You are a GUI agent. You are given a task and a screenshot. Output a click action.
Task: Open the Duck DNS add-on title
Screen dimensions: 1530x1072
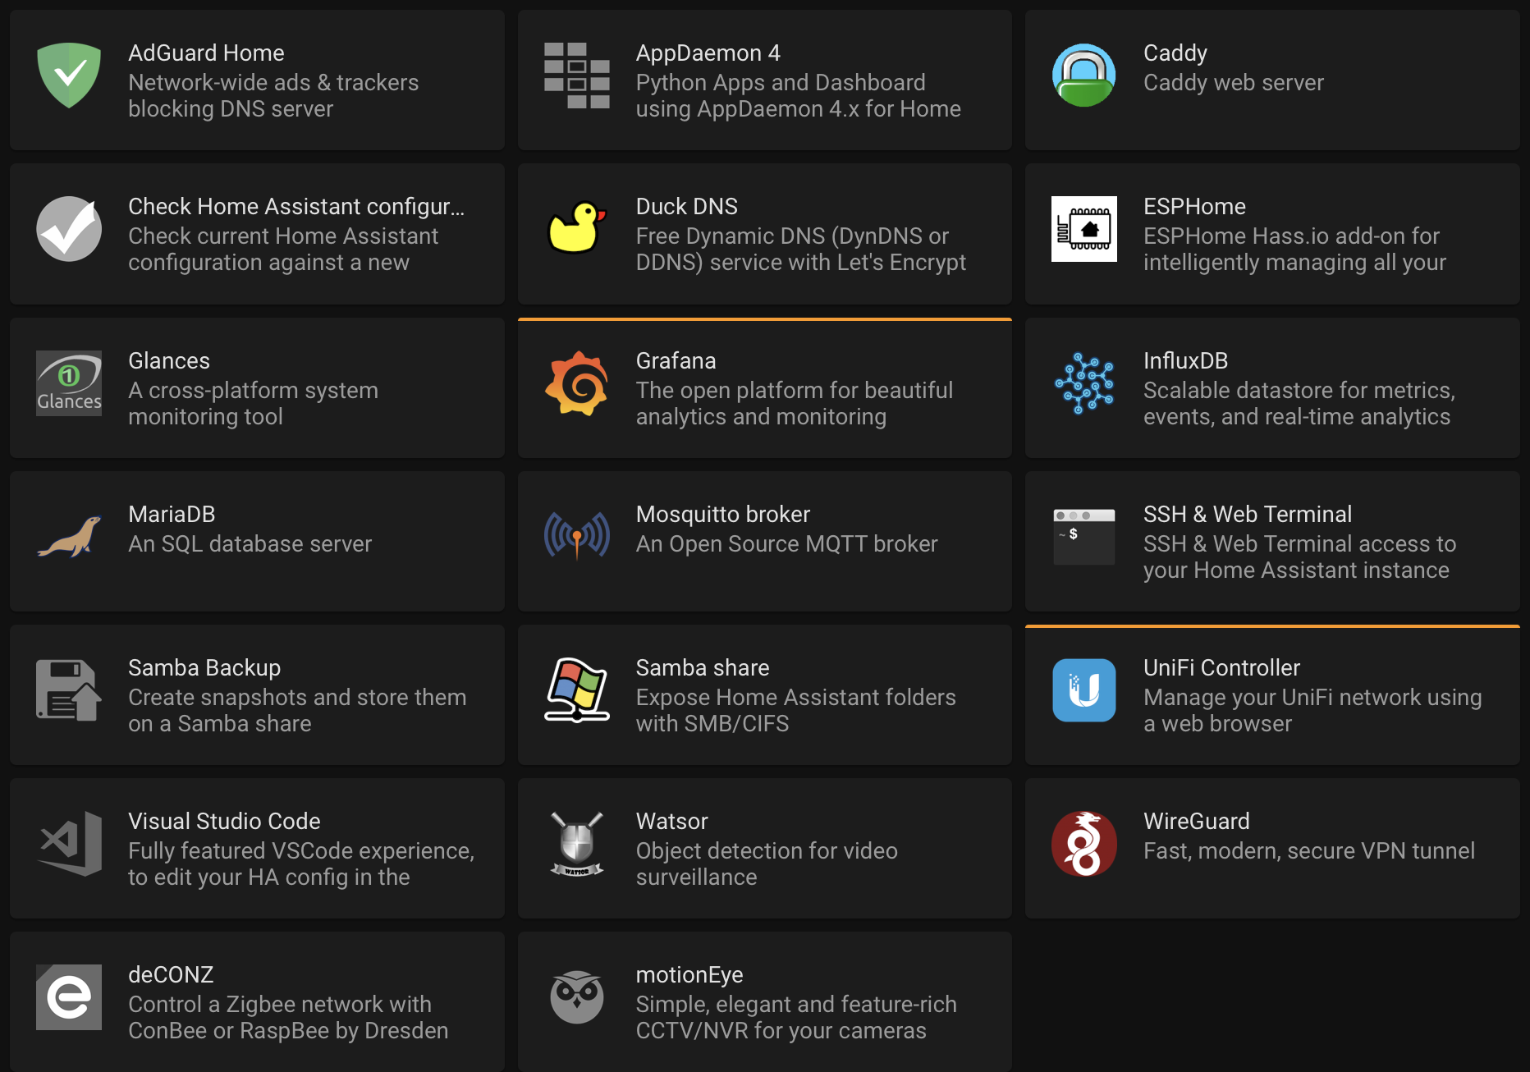click(x=686, y=207)
